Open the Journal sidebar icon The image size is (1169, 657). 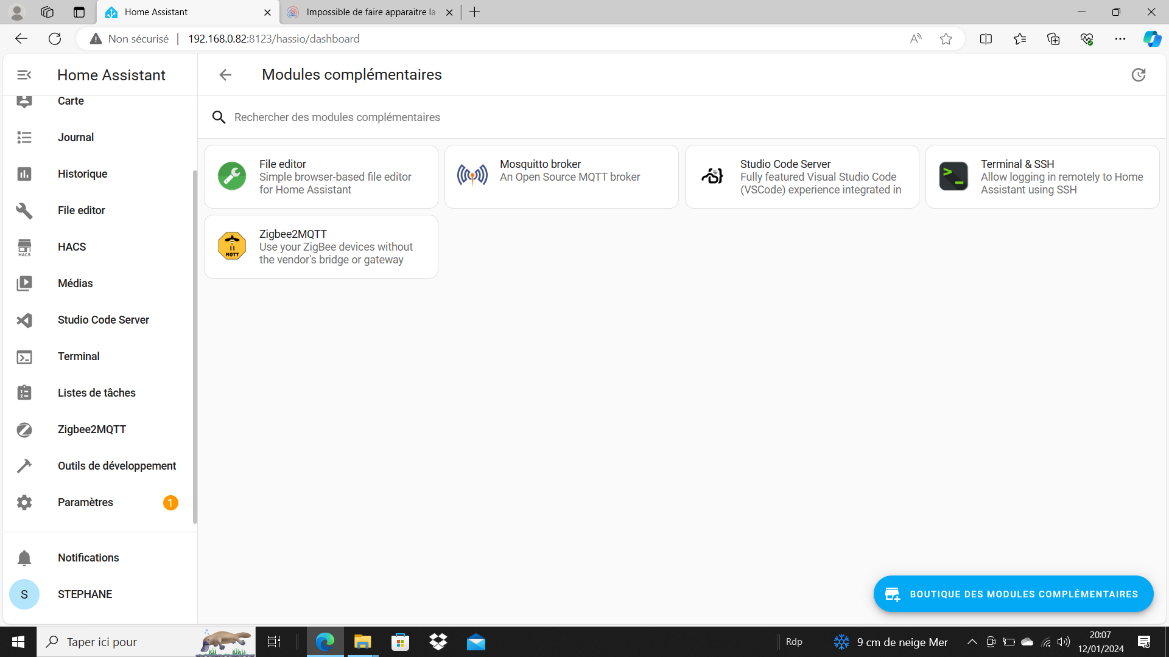click(x=24, y=137)
